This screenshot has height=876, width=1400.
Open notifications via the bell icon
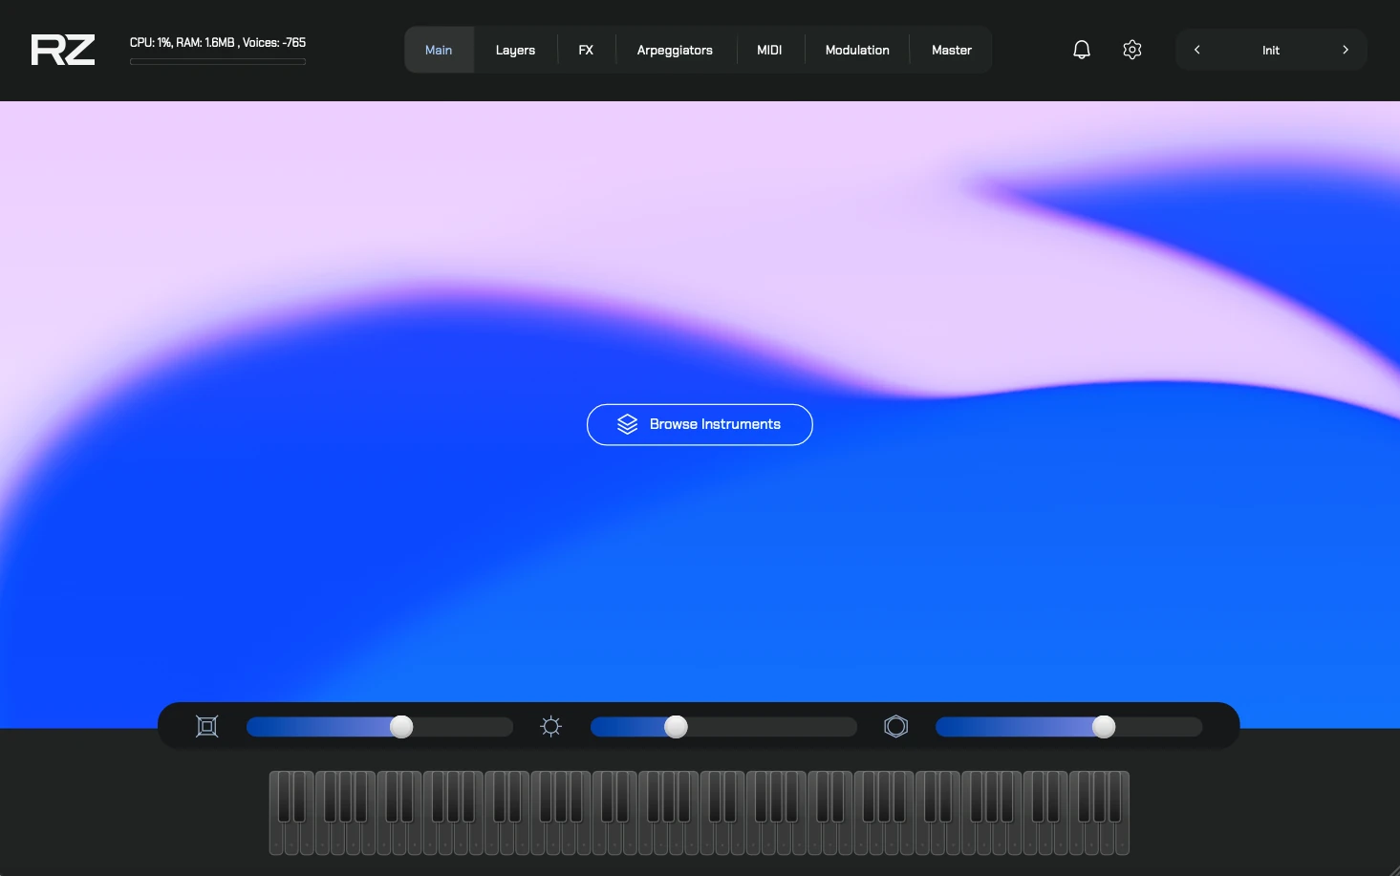click(x=1081, y=49)
